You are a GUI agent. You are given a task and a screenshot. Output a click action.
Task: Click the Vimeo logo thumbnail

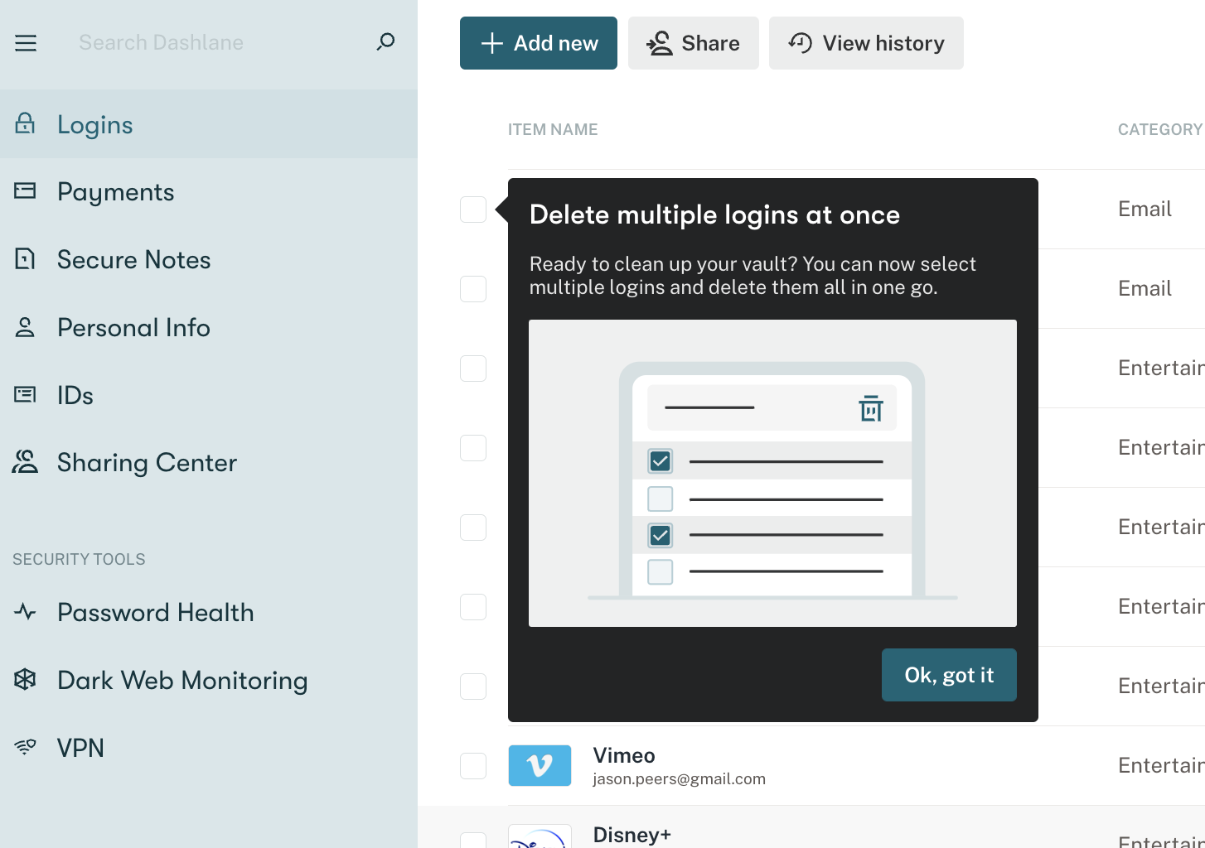[540, 765]
